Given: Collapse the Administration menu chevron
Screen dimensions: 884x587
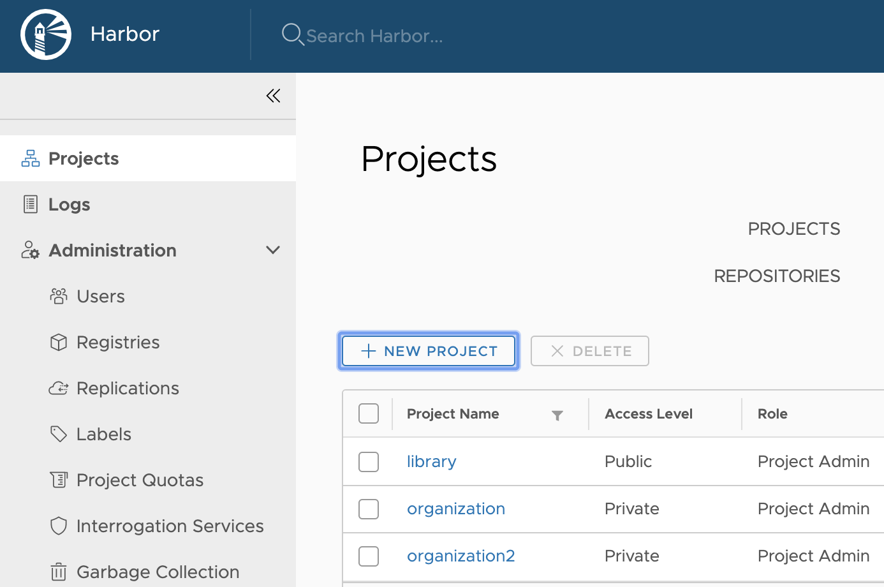Looking at the screenshot, I should 273,250.
